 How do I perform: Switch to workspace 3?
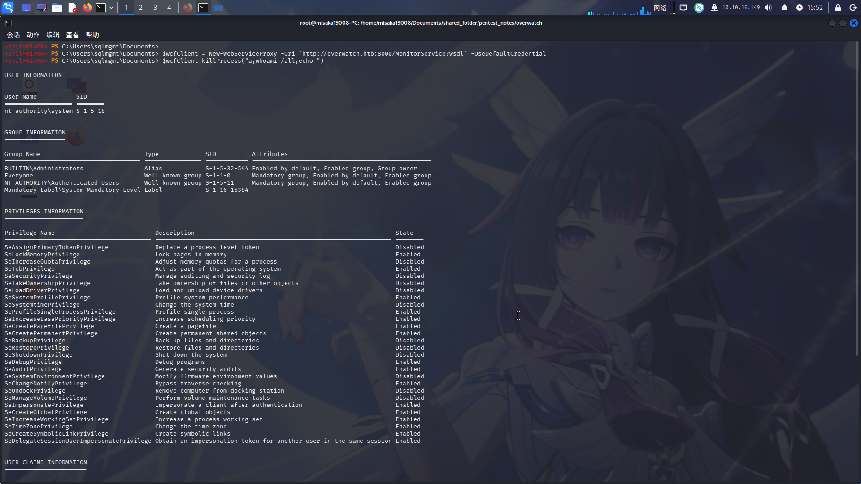coord(155,8)
